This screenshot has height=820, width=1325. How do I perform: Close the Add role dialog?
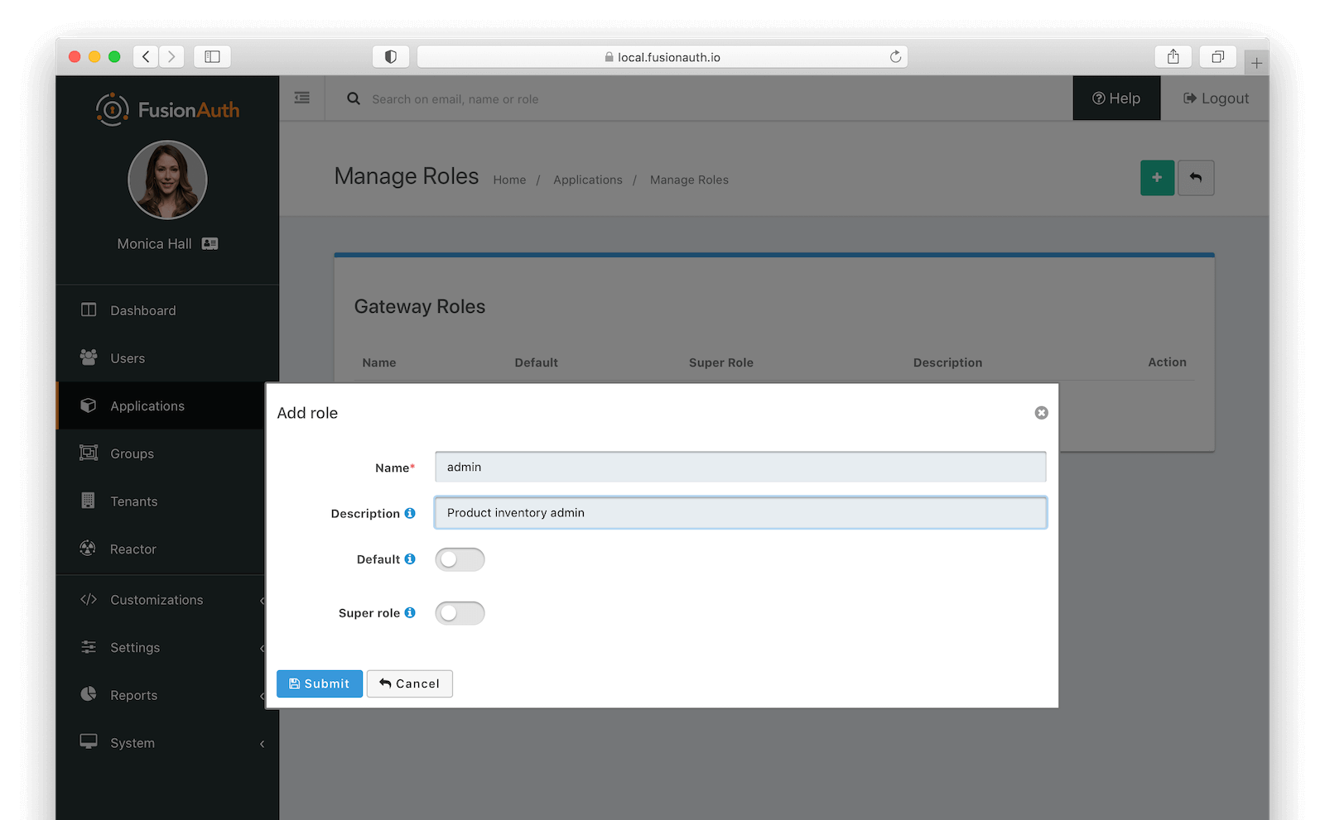[x=1041, y=413]
